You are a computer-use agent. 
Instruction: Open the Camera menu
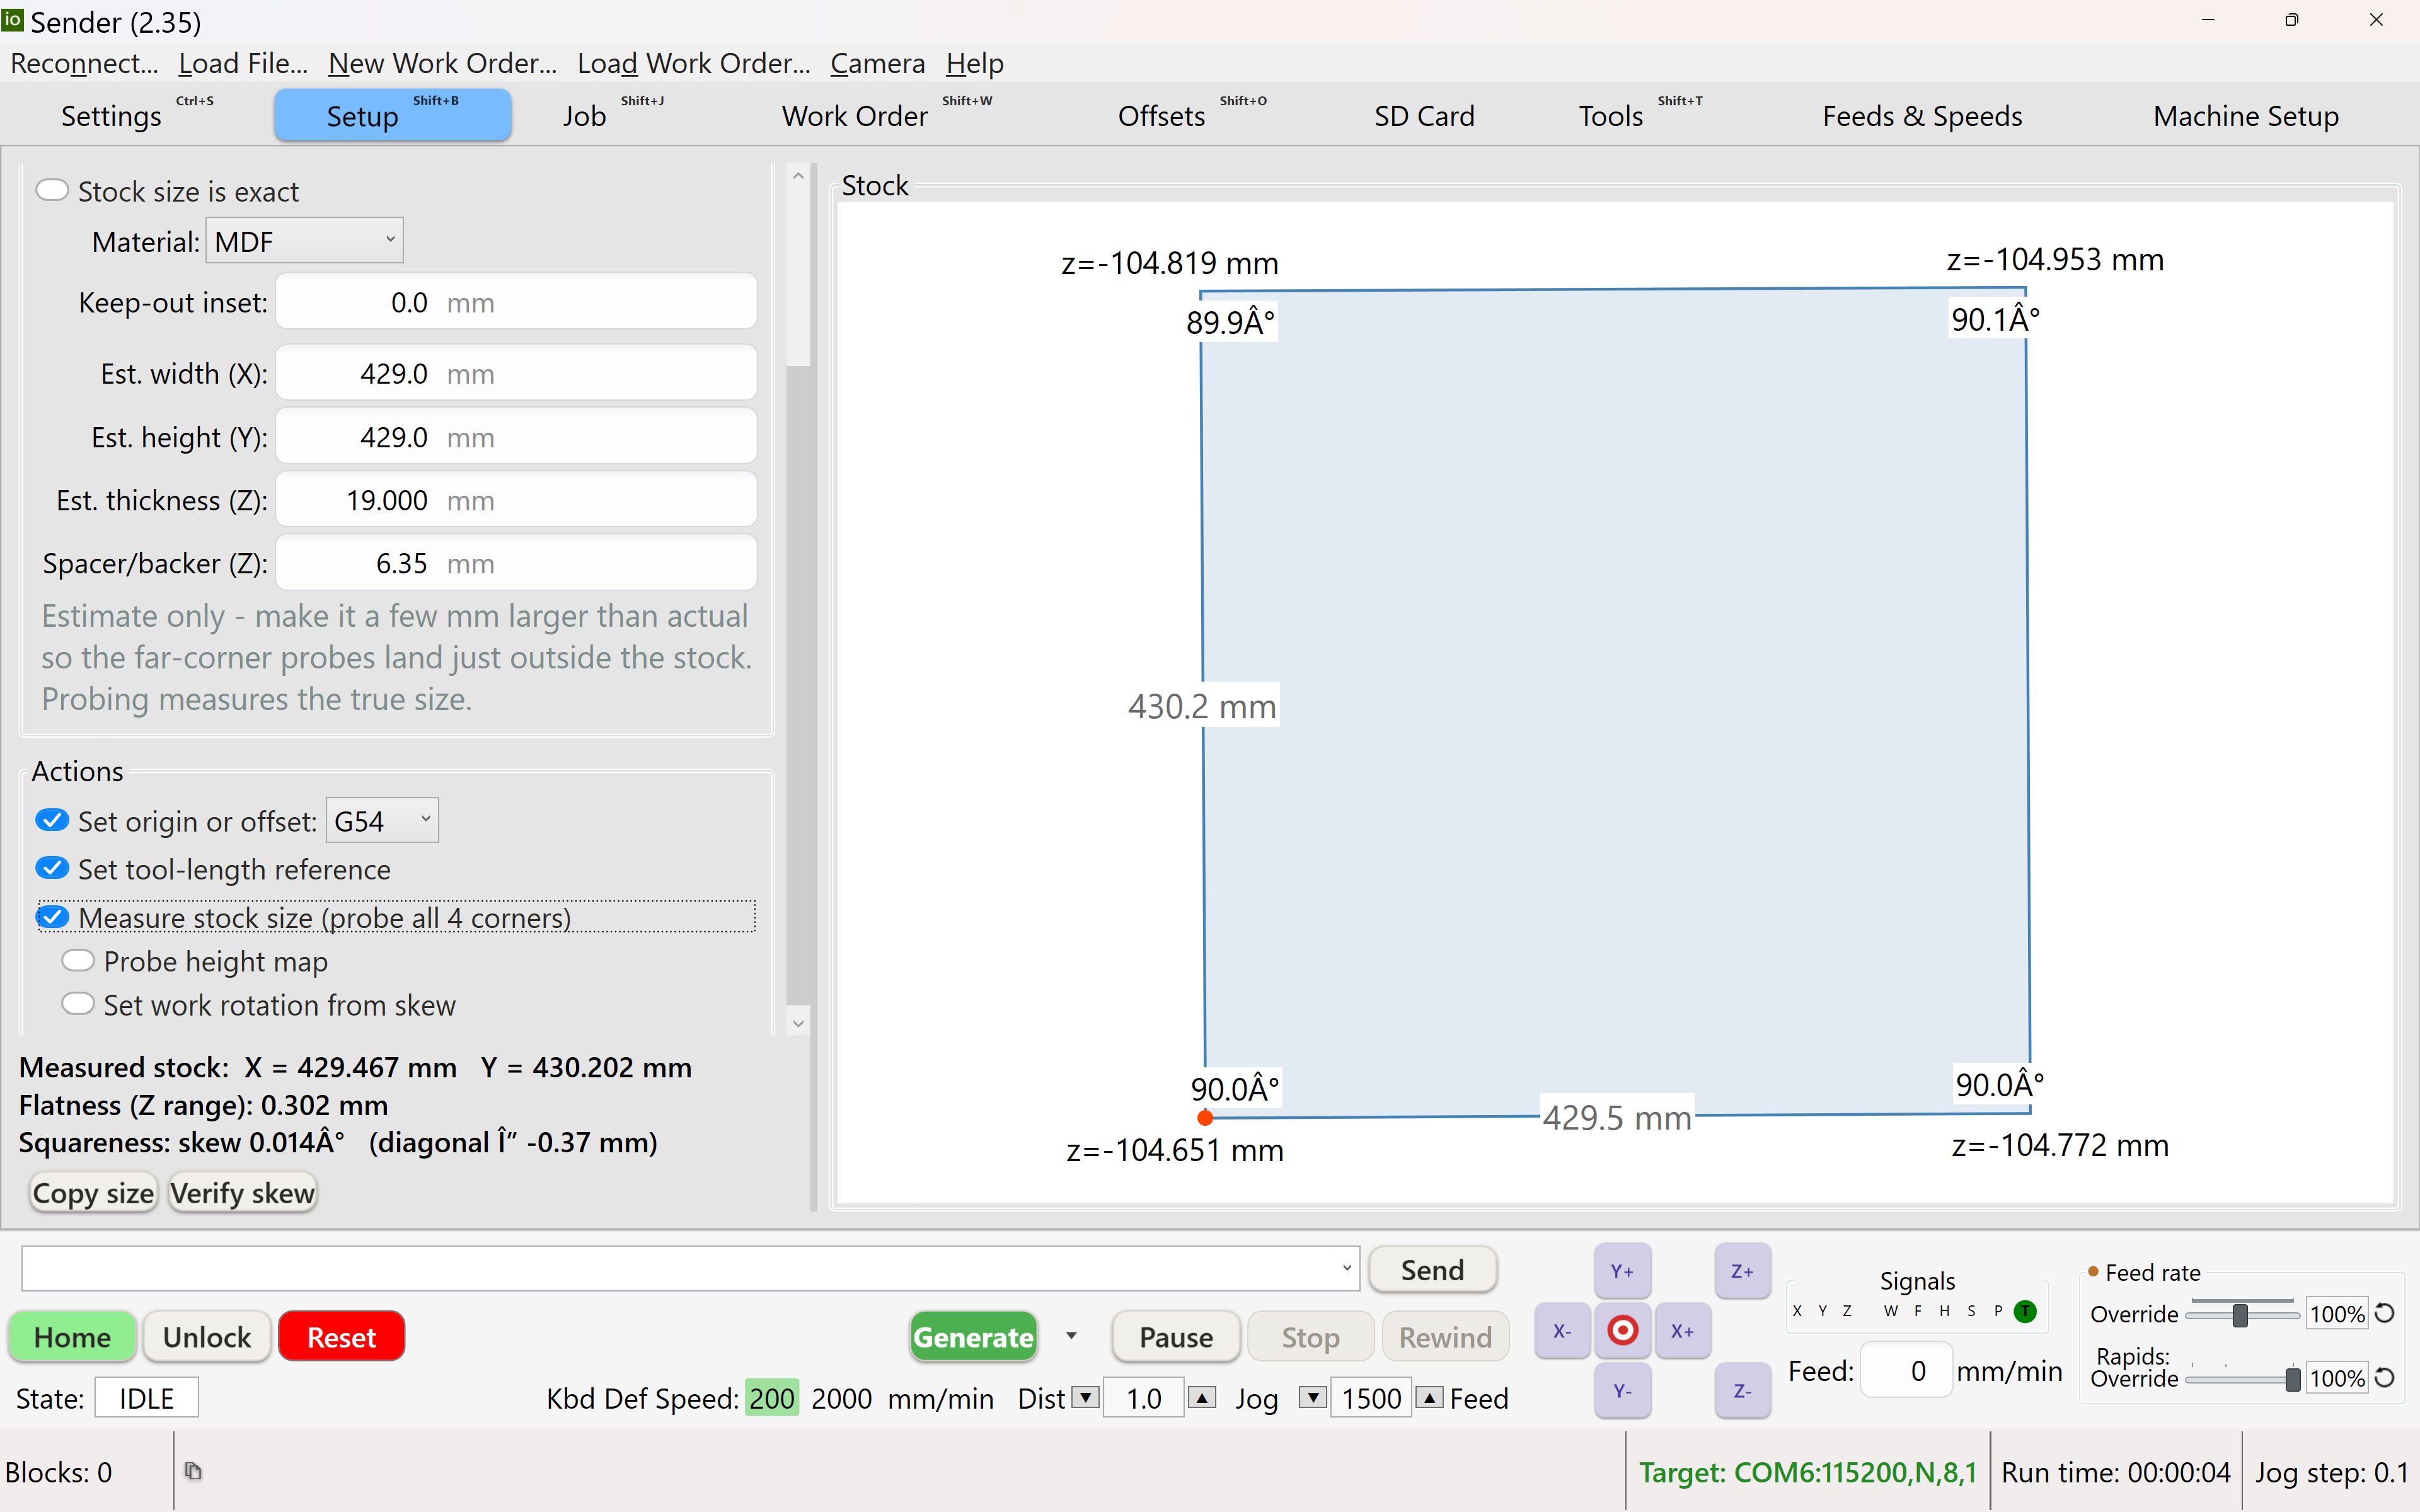[877, 63]
